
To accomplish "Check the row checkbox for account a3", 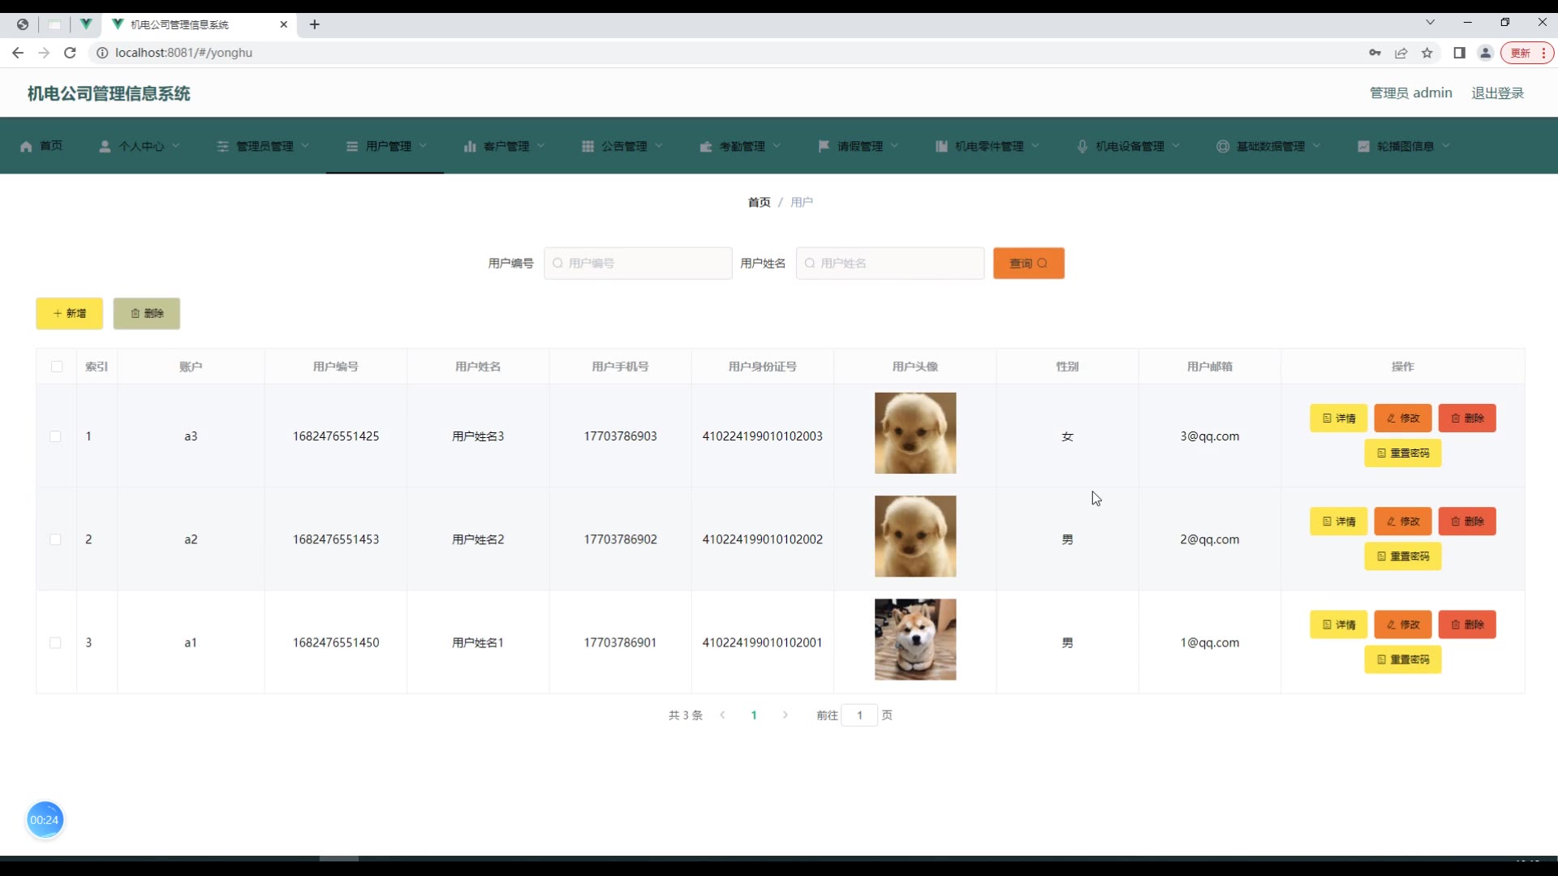I will (x=55, y=436).
